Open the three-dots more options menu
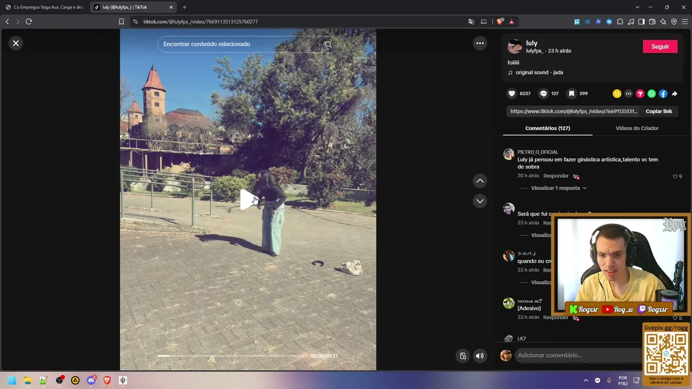The height and width of the screenshot is (389, 692). tap(480, 43)
